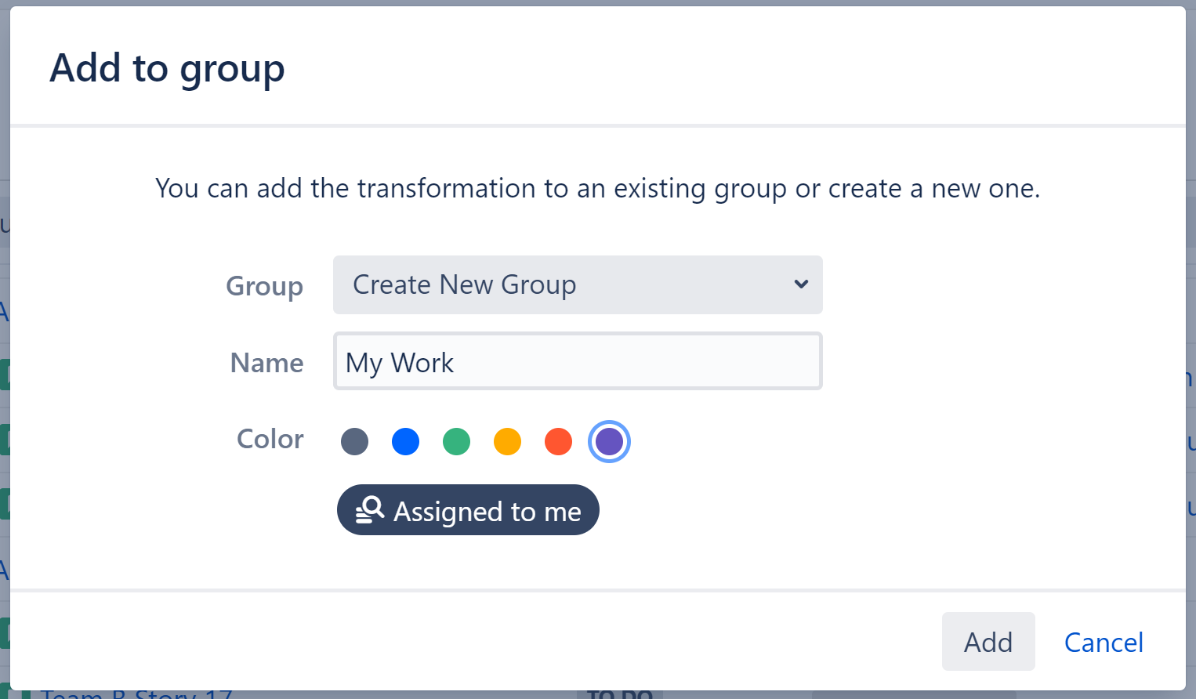Select the blue color swatch
The height and width of the screenshot is (699, 1196).
pyautogui.click(x=405, y=441)
